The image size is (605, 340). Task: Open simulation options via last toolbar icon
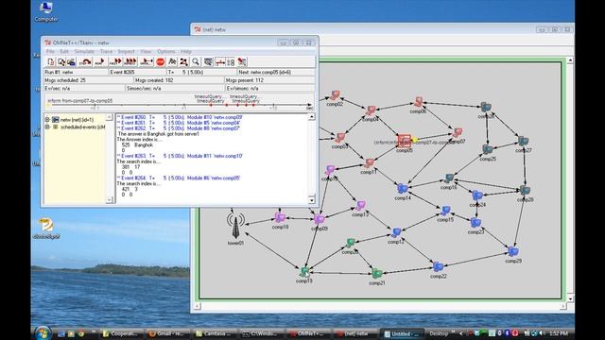tap(242, 61)
